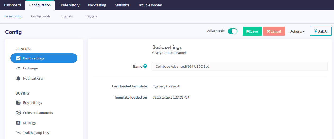This screenshot has width=334, height=139.
Task: Open the Statistics tab
Action: pos(122,5)
